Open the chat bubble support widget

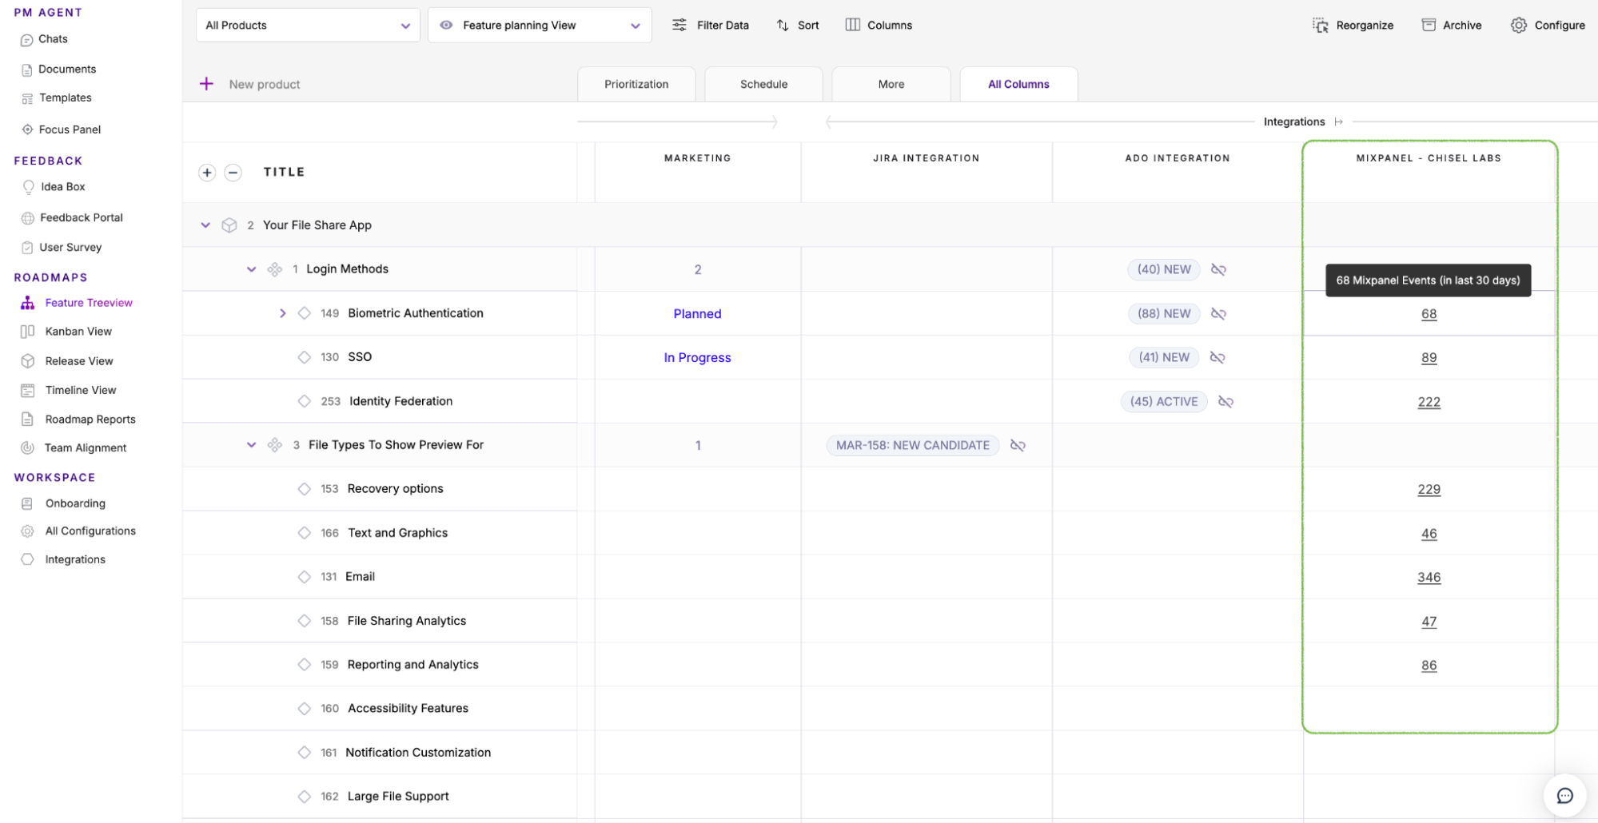[x=1564, y=796]
